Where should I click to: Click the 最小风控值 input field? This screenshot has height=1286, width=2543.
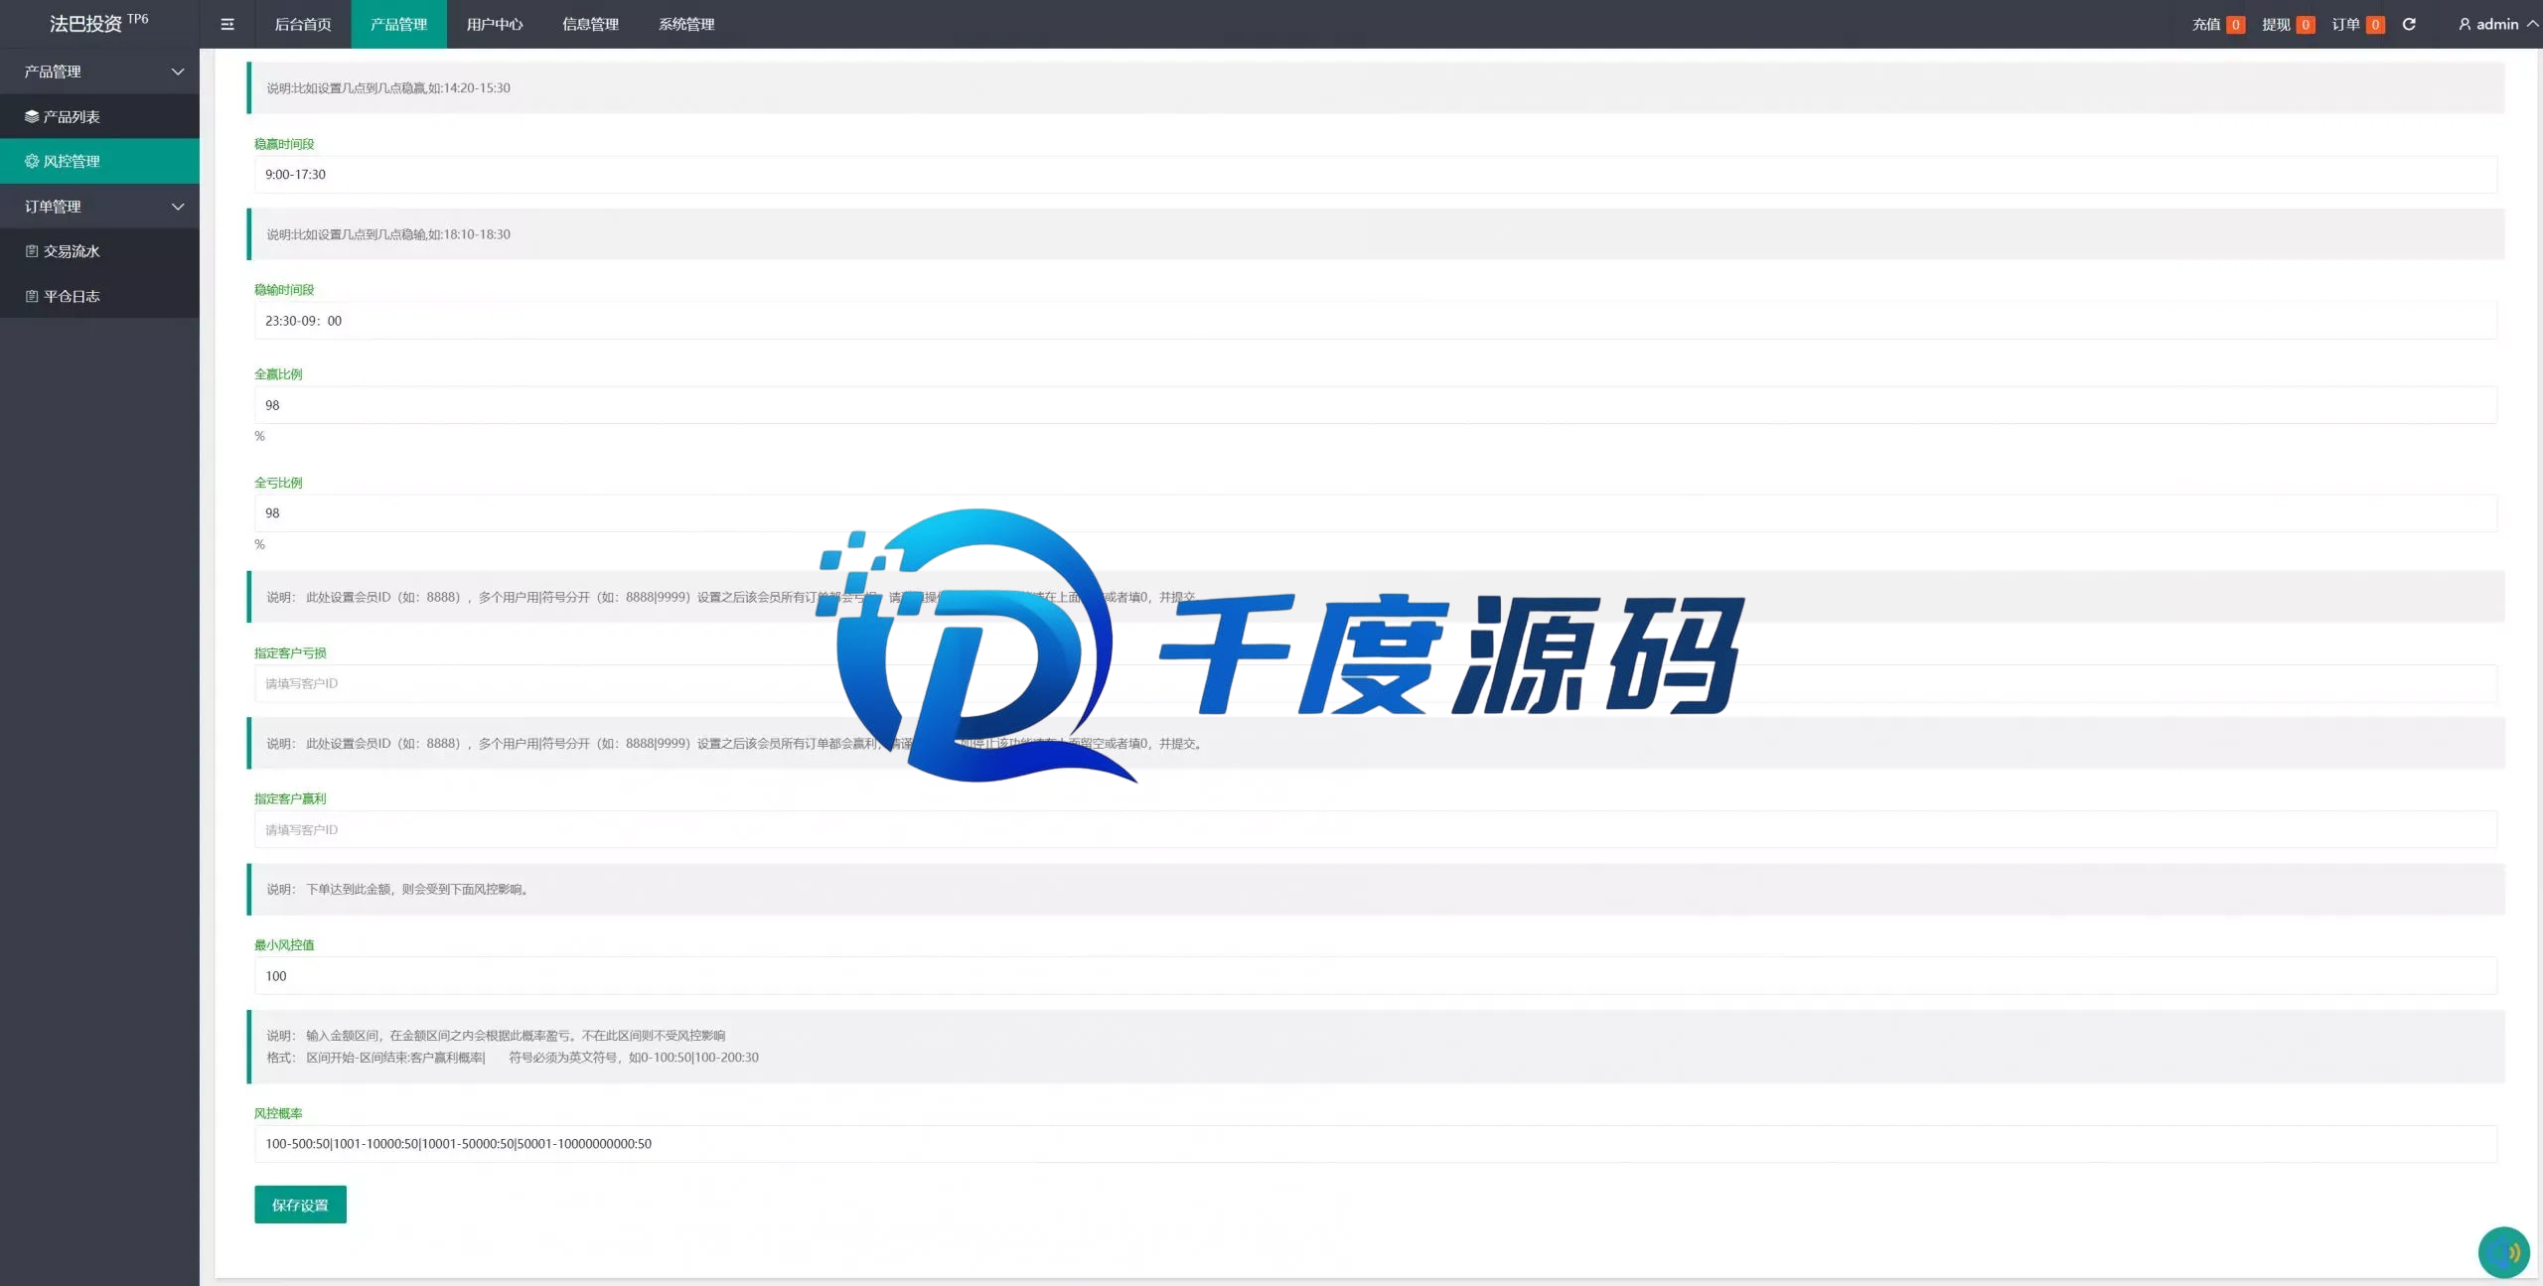pyautogui.click(x=1375, y=976)
